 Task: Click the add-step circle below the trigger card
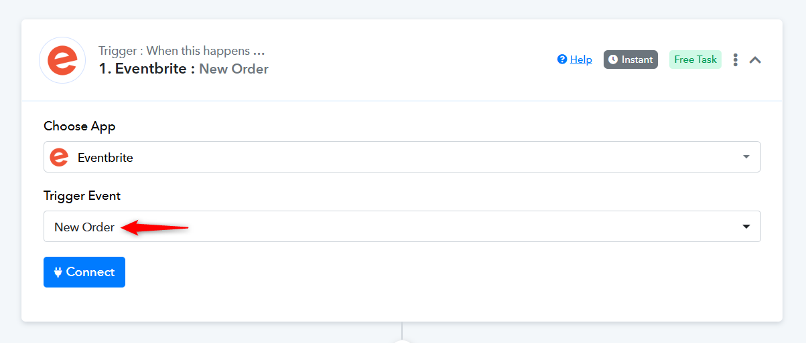402,342
